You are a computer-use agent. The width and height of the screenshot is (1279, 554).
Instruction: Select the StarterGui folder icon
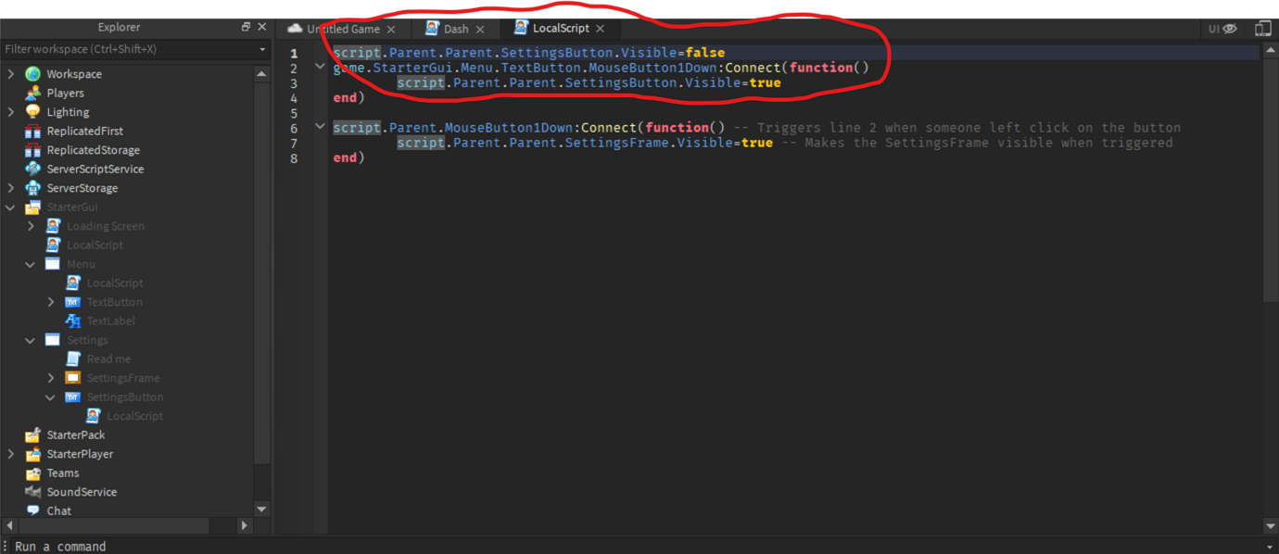33,208
